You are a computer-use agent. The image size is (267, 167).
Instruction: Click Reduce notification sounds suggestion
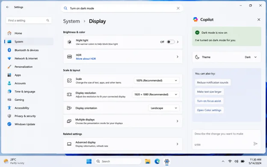[x=213, y=82]
